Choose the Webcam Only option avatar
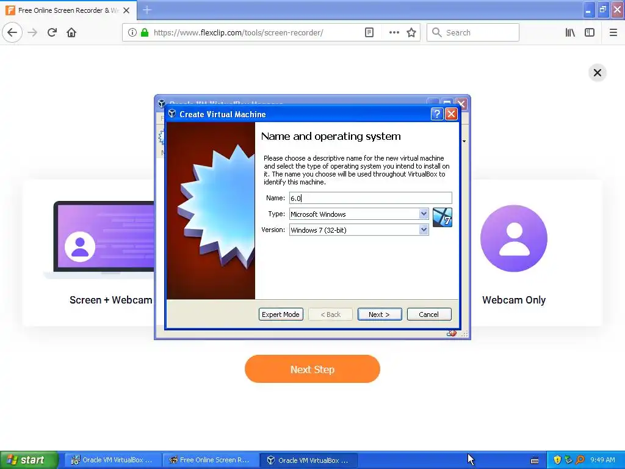Image resolution: width=625 pixels, height=469 pixels. [x=514, y=238]
